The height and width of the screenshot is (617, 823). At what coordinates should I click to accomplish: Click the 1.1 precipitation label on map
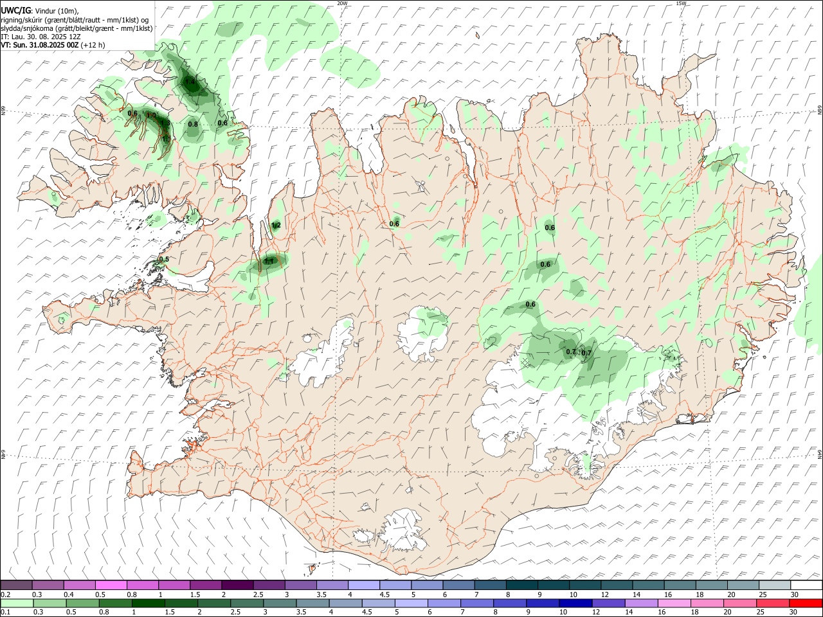click(x=269, y=261)
